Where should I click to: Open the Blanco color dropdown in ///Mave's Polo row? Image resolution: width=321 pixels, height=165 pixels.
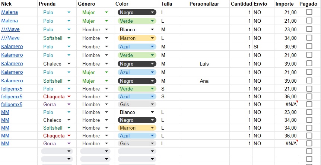pyautogui.click(x=153, y=29)
